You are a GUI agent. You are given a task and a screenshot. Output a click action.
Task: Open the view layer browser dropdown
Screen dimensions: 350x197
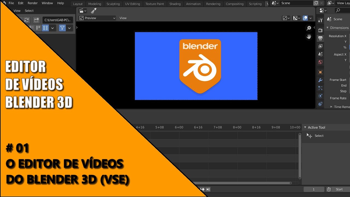tap(331, 3)
